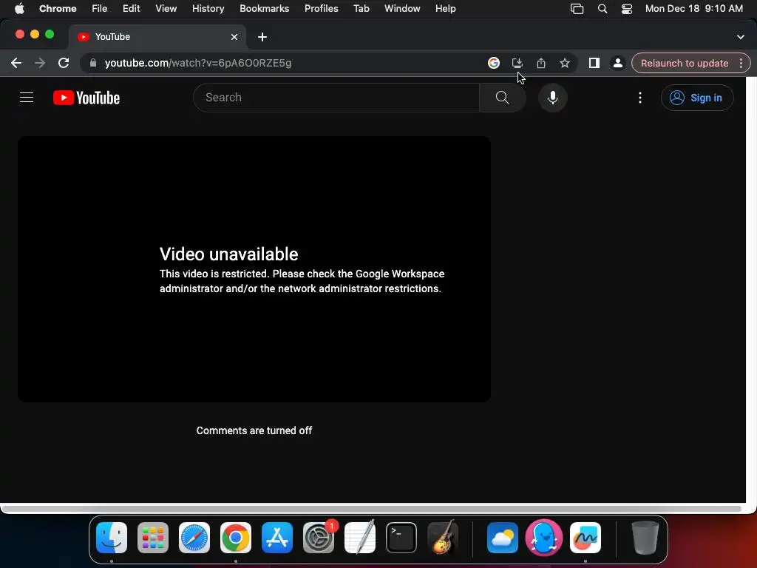Open TextEdit from the dock
This screenshot has width=757, height=568.
(360, 538)
